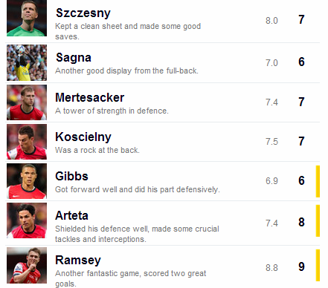Select the Arteta player name

(71, 215)
